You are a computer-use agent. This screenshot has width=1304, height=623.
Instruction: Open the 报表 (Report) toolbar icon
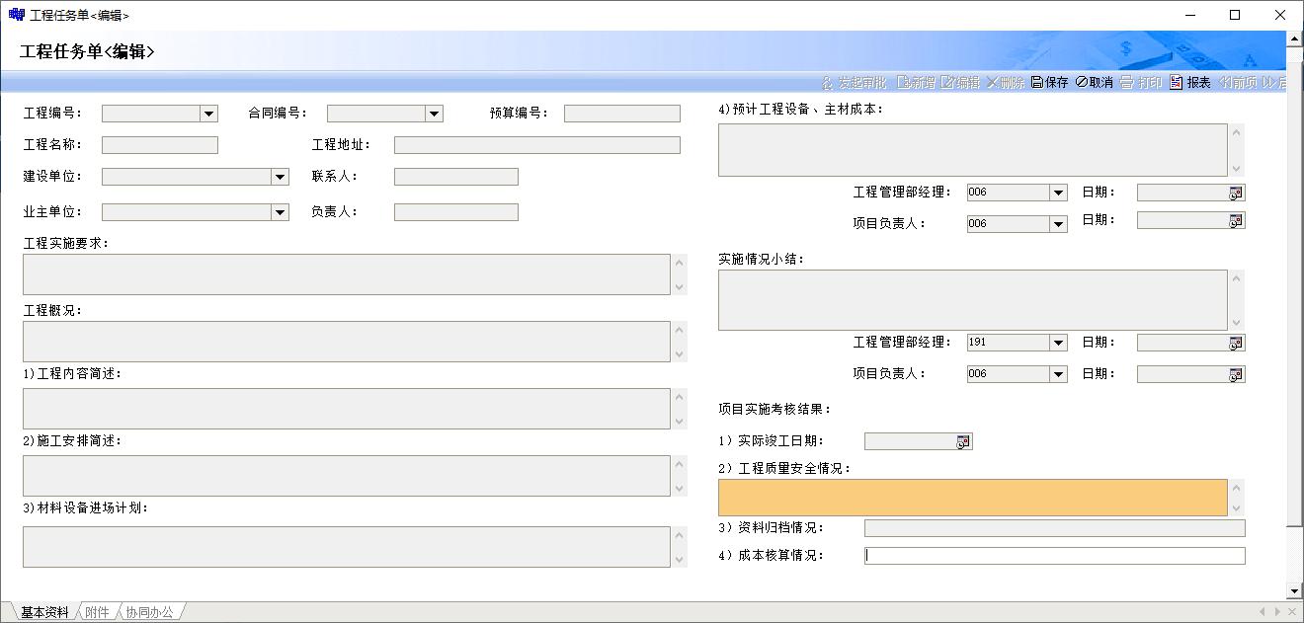1189,83
